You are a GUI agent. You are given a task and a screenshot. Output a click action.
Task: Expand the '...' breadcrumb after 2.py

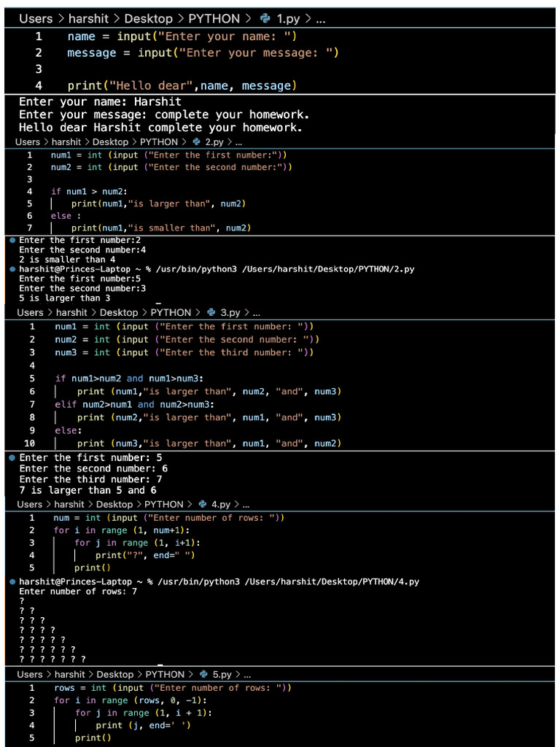[x=238, y=142]
